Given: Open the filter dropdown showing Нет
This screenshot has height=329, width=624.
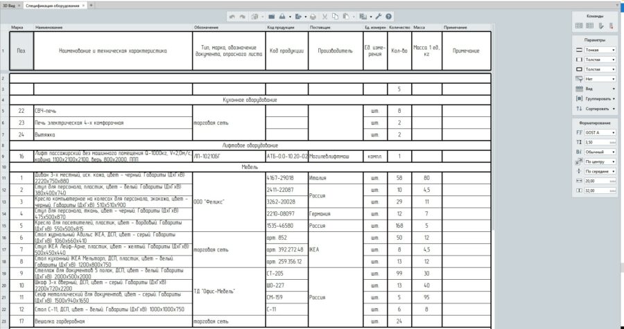Looking at the screenshot, I should tap(600, 79).
